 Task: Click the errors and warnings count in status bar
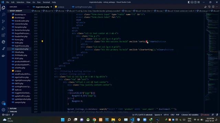tap(6, 115)
